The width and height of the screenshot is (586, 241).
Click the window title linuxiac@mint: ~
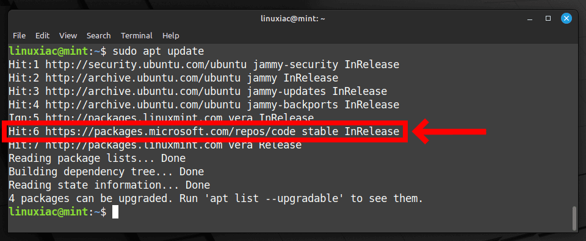coord(293,18)
